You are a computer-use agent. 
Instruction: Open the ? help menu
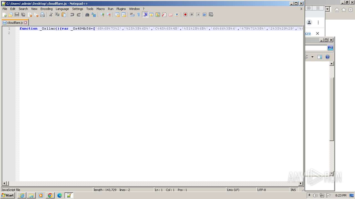coord(143,9)
